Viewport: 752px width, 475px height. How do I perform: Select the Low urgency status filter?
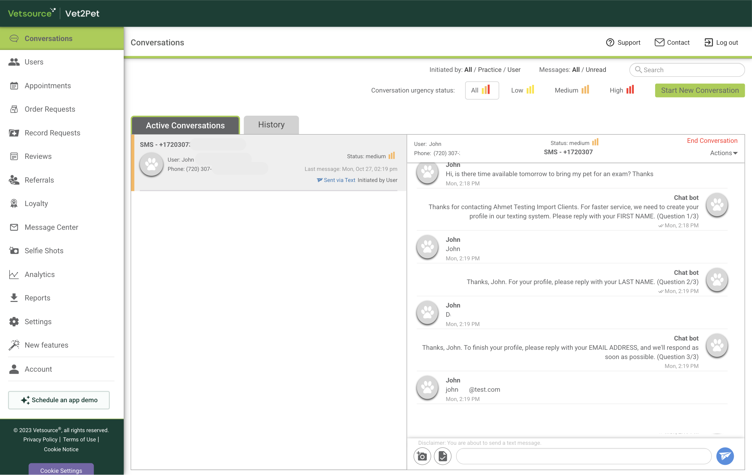(x=522, y=90)
